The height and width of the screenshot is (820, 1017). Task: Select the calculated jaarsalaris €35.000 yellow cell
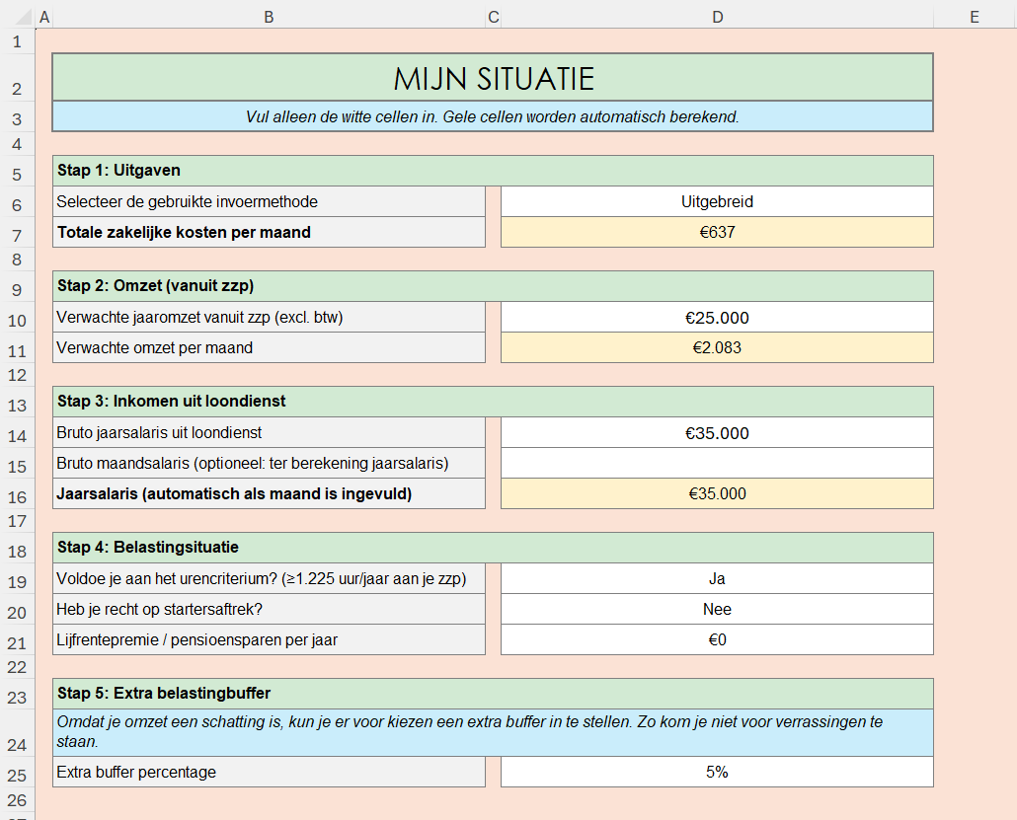[x=717, y=493]
